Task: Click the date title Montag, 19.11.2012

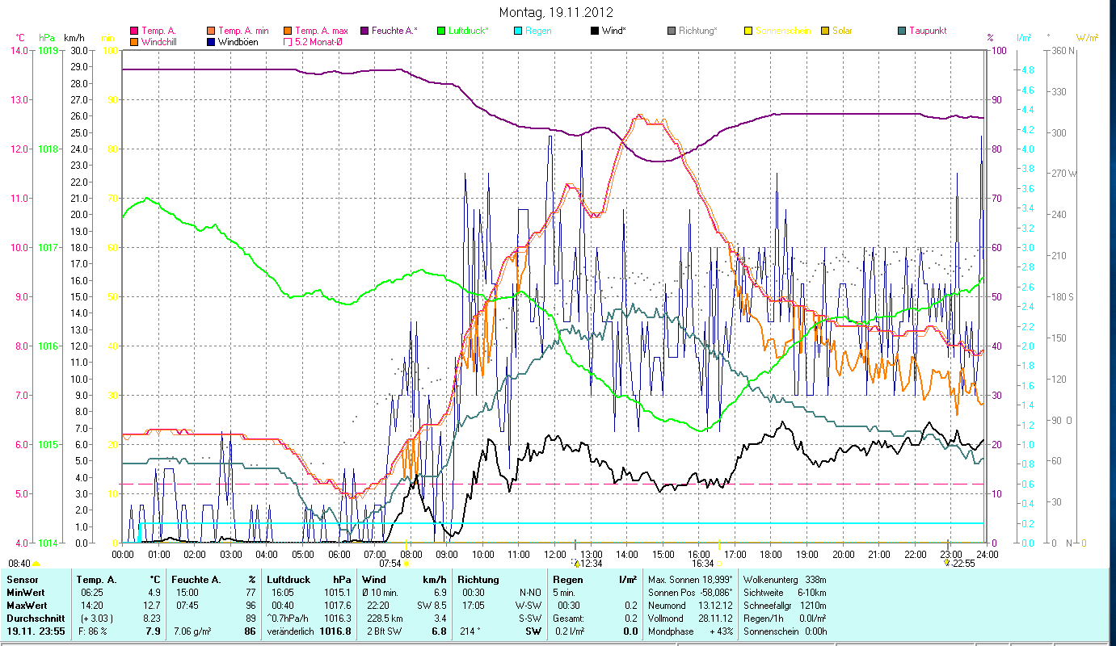Action: click(x=556, y=12)
